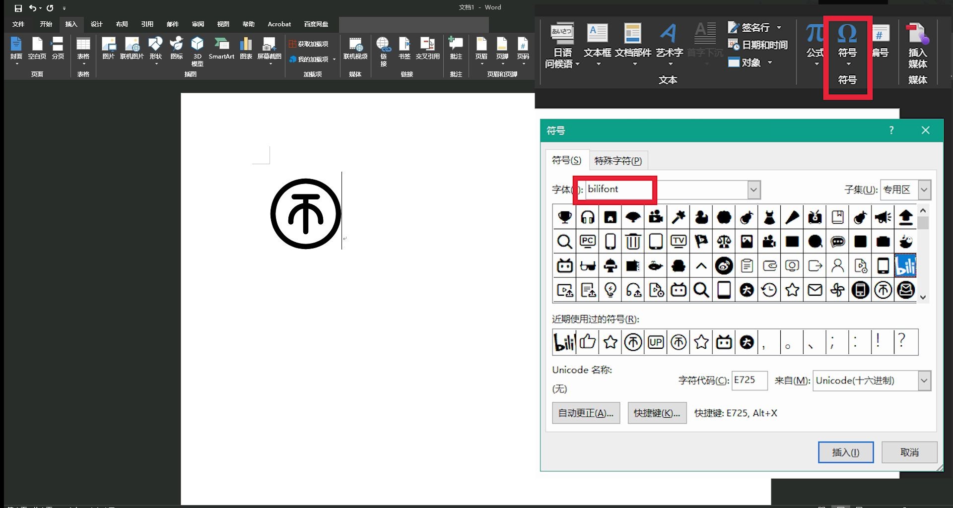Click the help question mark in dialog title
Image resolution: width=953 pixels, height=508 pixels.
coord(891,130)
